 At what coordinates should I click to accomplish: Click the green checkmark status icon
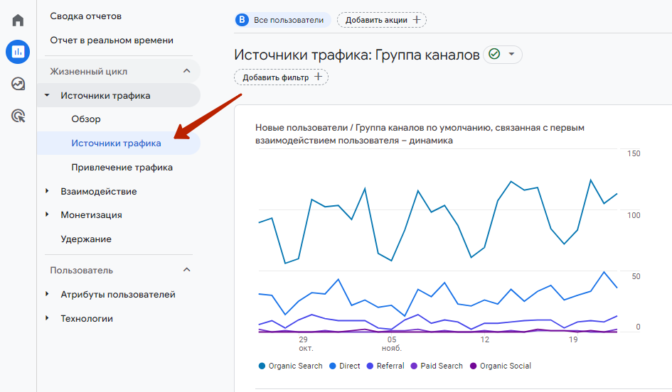tap(494, 55)
